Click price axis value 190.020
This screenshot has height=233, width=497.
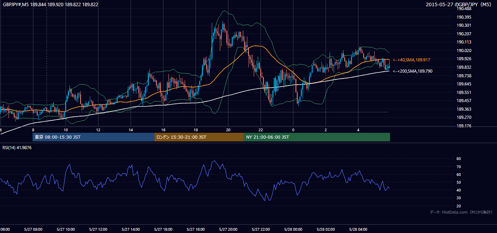pyautogui.click(x=464, y=50)
